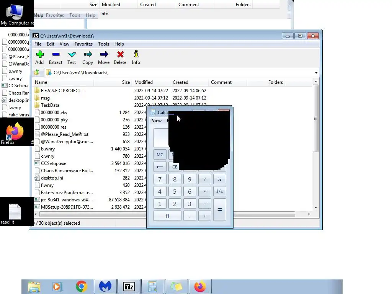Image resolution: width=392 pixels, height=294 pixels.
Task: Expand the address path dropdown
Action: [x=316, y=72]
